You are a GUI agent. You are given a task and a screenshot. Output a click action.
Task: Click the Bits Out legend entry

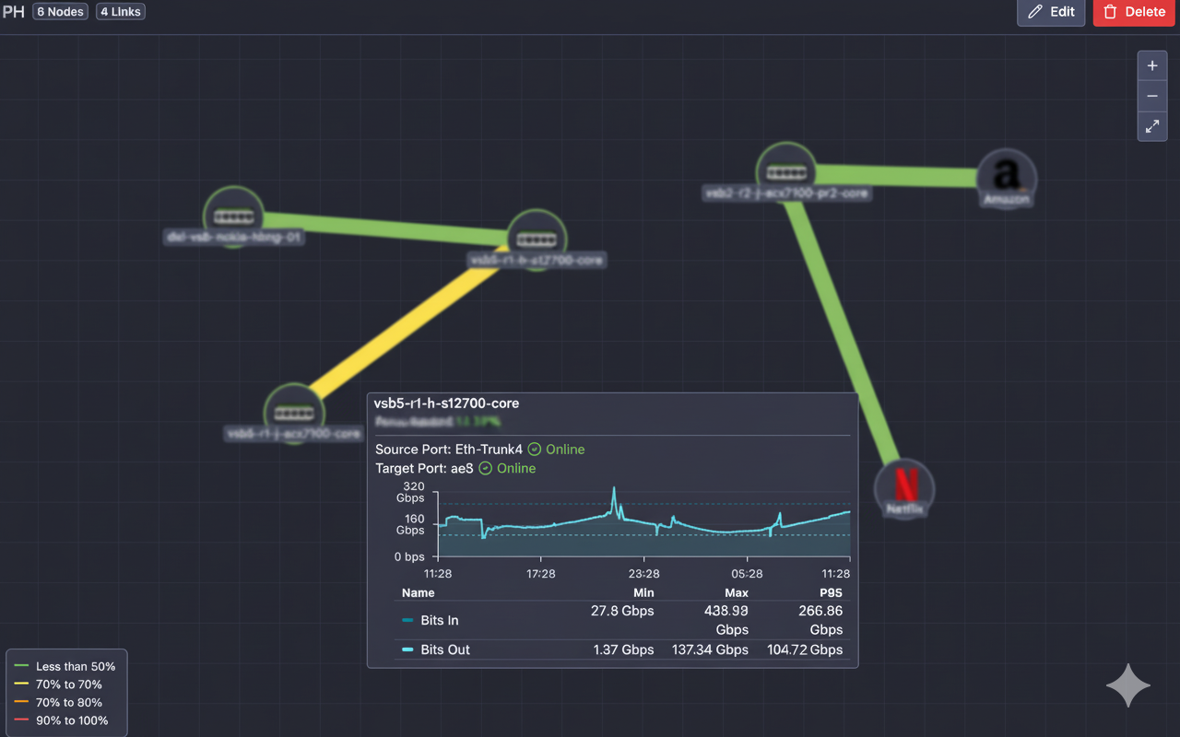point(436,649)
